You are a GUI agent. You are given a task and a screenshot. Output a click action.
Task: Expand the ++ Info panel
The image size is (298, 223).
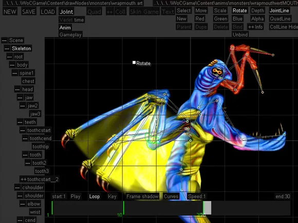[x=255, y=27]
